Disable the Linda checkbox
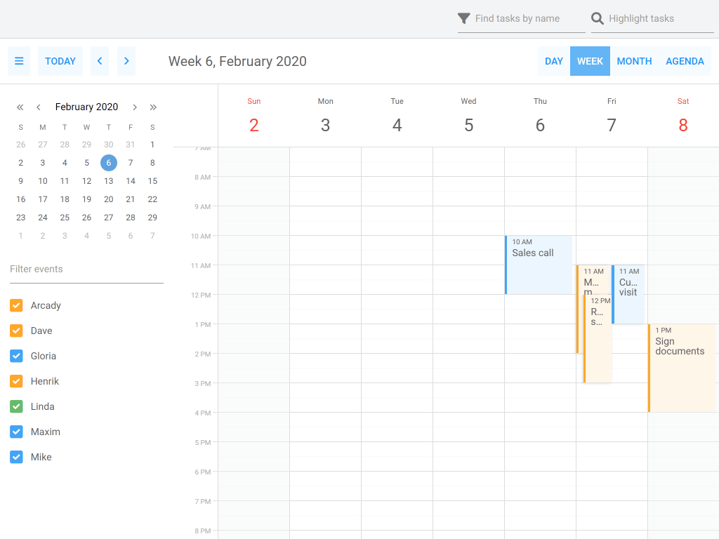719x539 pixels. (x=16, y=406)
